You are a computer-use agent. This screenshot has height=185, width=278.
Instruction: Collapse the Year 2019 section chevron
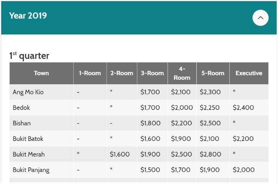260,18
